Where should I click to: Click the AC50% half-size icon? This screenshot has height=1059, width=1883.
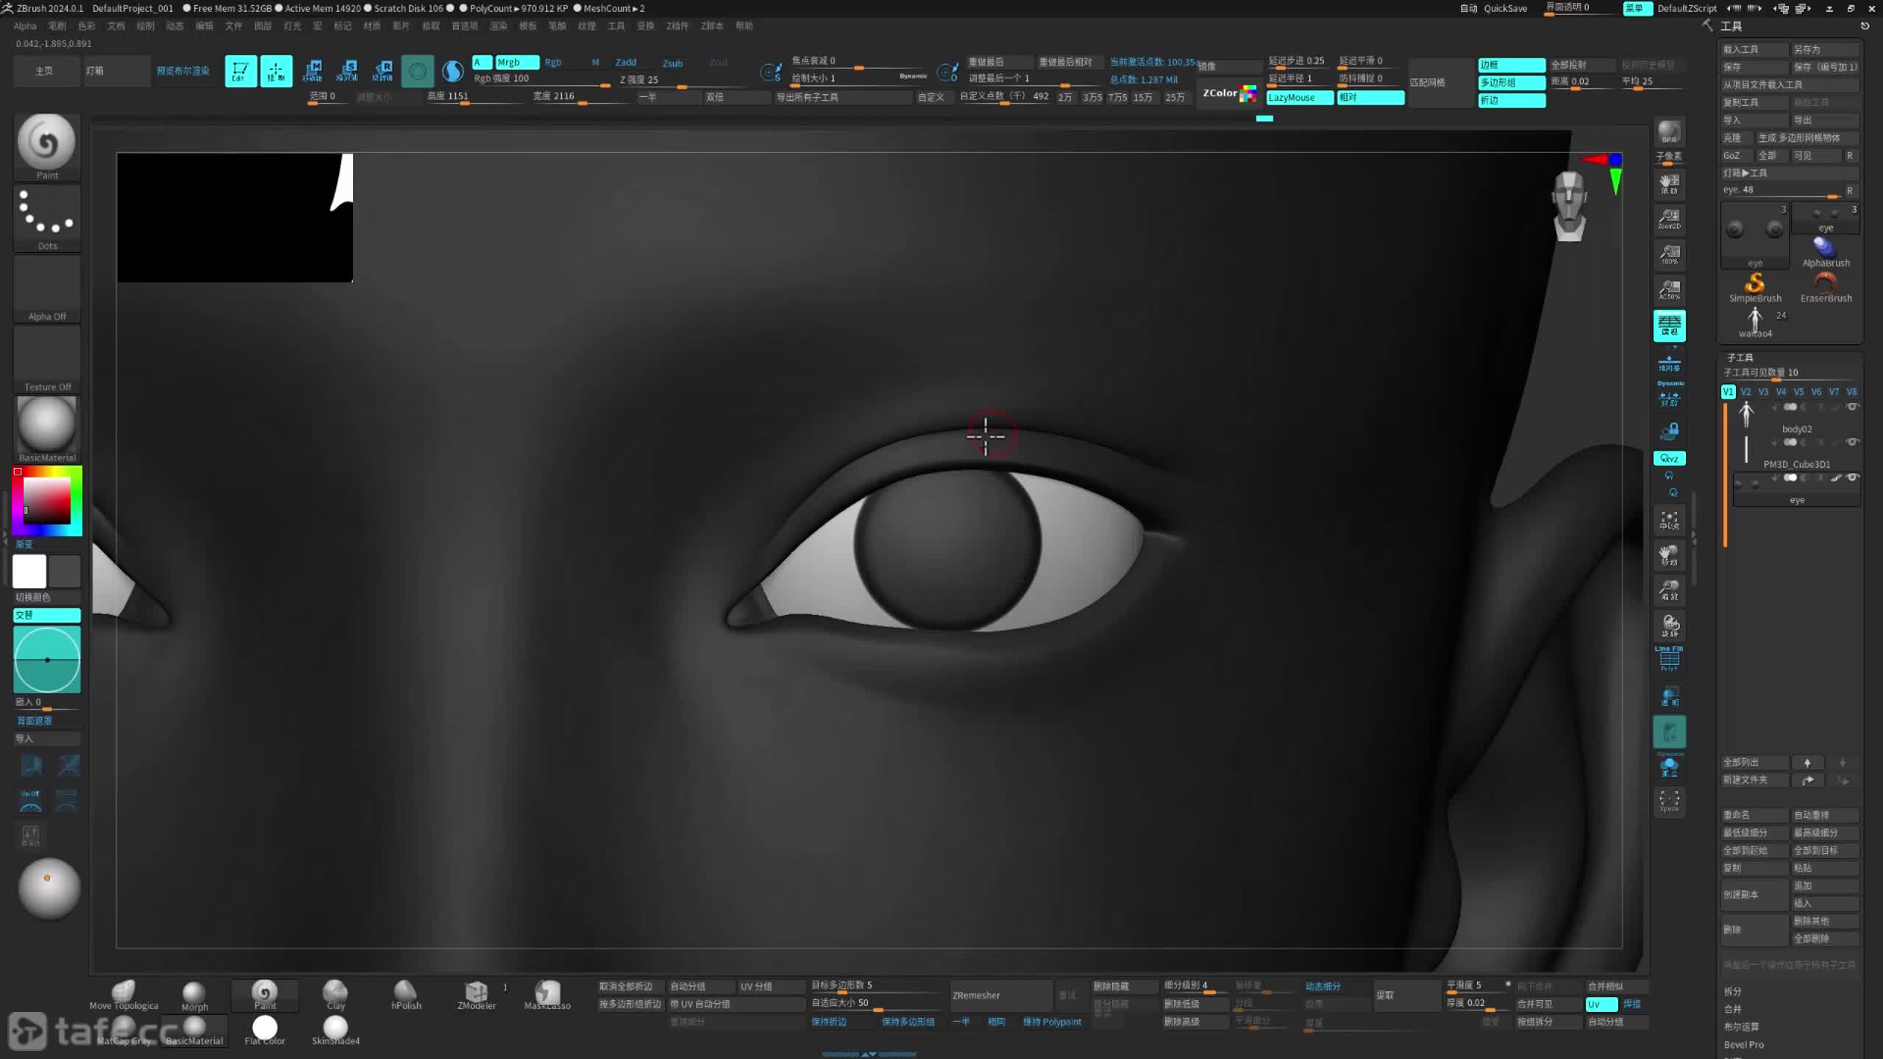1669,290
